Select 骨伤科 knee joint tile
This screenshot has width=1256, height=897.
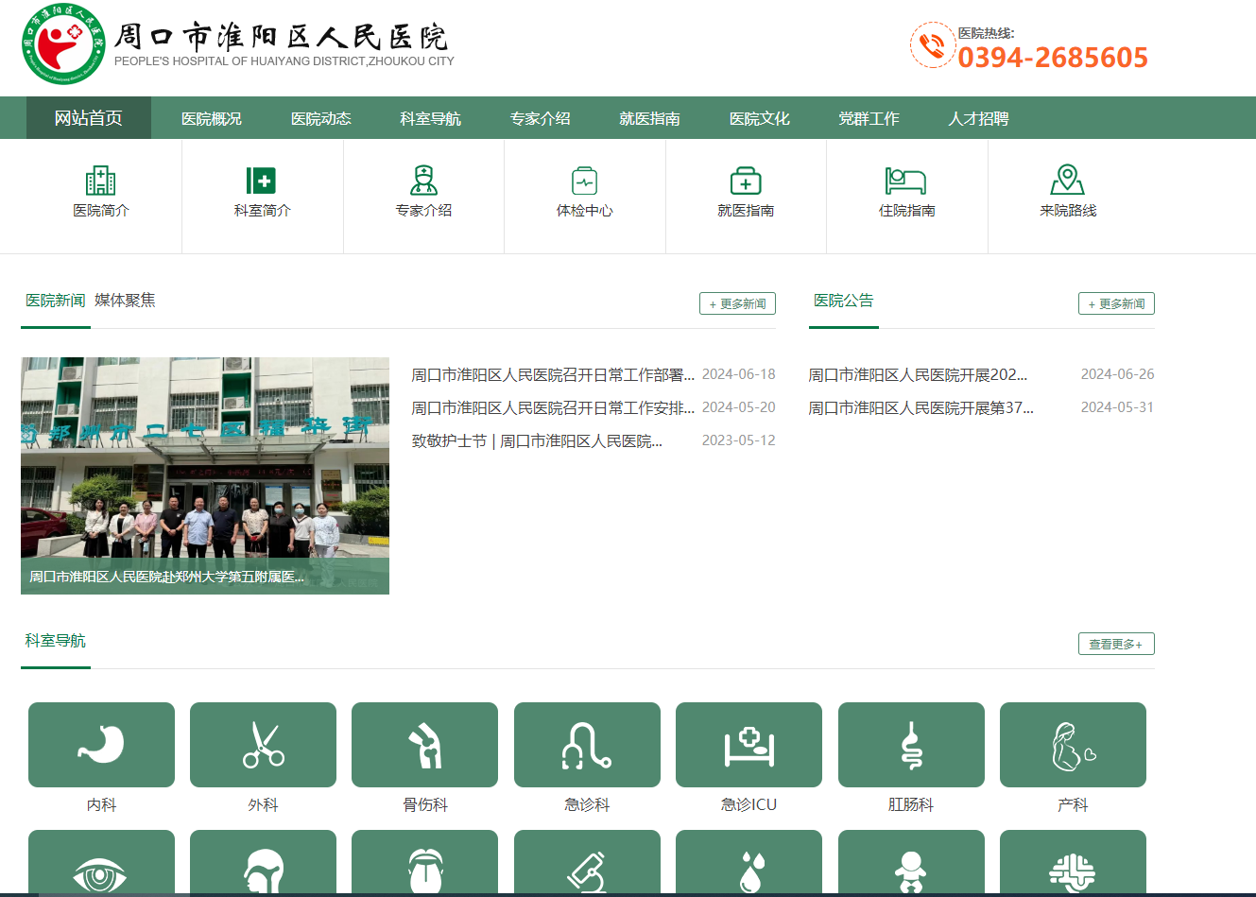pyautogui.click(x=424, y=745)
